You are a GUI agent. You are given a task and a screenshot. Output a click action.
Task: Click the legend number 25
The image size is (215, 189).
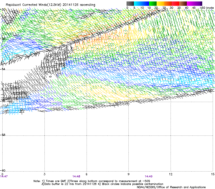tap(164, 8)
